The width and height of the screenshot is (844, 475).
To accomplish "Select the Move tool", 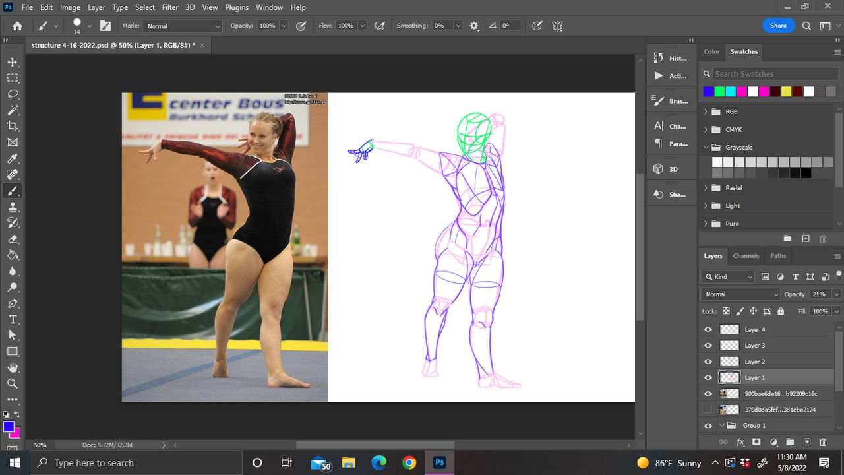I will point(13,62).
